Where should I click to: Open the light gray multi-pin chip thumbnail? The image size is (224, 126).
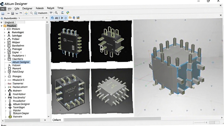pos(112,91)
